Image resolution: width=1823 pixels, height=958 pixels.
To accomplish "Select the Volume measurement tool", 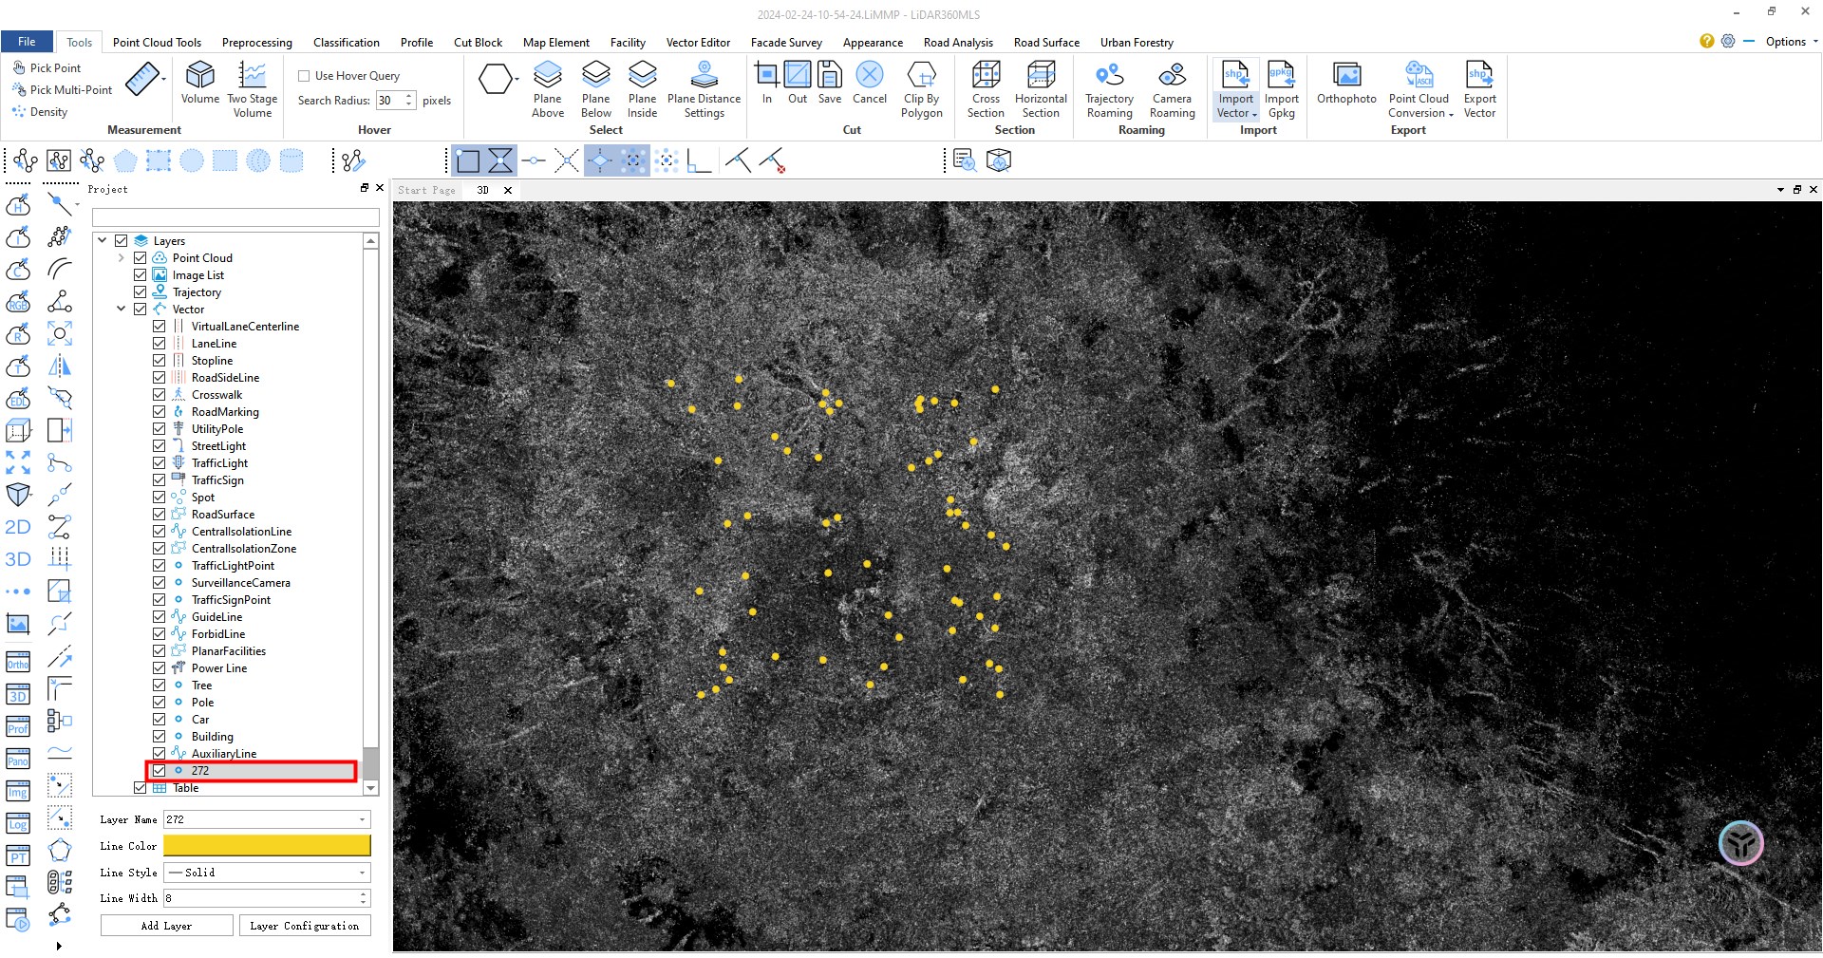I will (199, 83).
